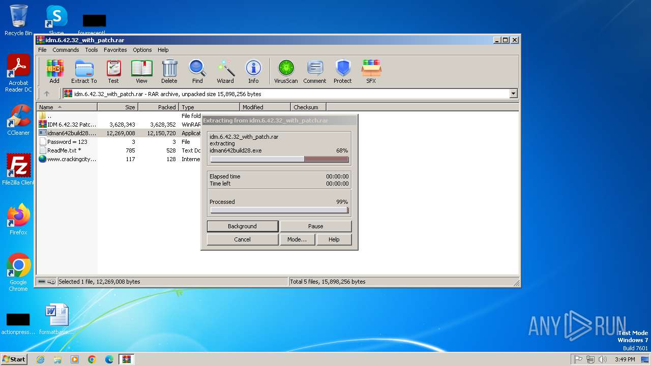Sort by the Packed column header

pos(158,107)
